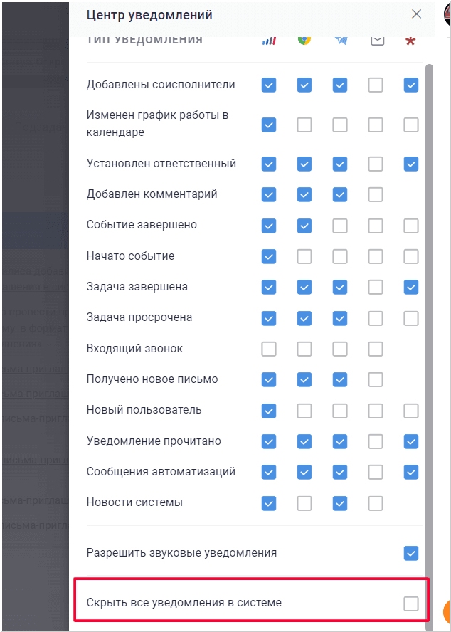Image resolution: width=451 pixels, height=632 pixels.
Task: Enable Chrome notification for Начато событие
Action: click(x=304, y=256)
